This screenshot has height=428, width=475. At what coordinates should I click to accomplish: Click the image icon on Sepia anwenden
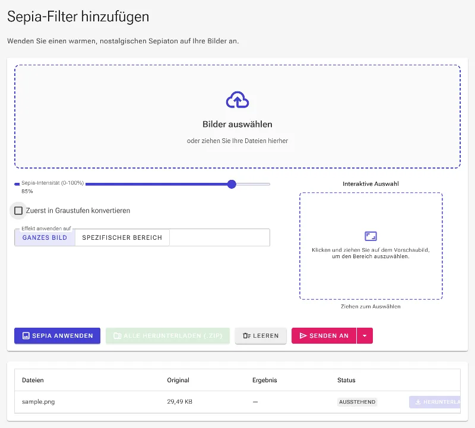[x=26, y=335]
